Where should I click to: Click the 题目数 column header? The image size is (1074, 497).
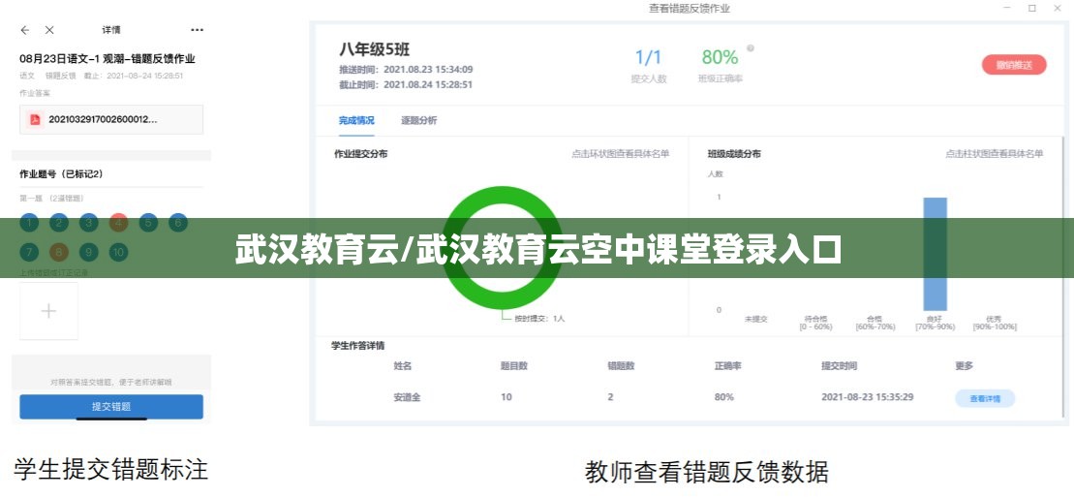(x=513, y=366)
